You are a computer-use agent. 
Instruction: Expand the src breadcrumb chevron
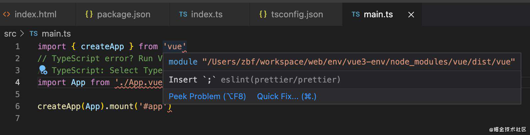(22, 34)
